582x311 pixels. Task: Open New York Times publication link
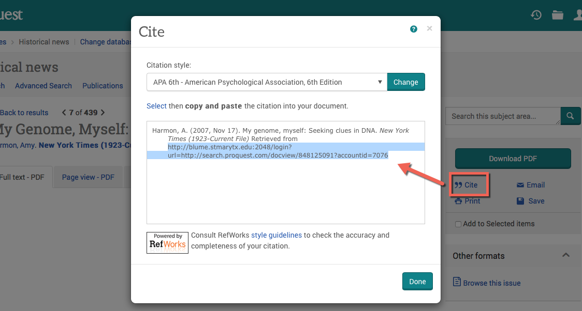(85, 145)
